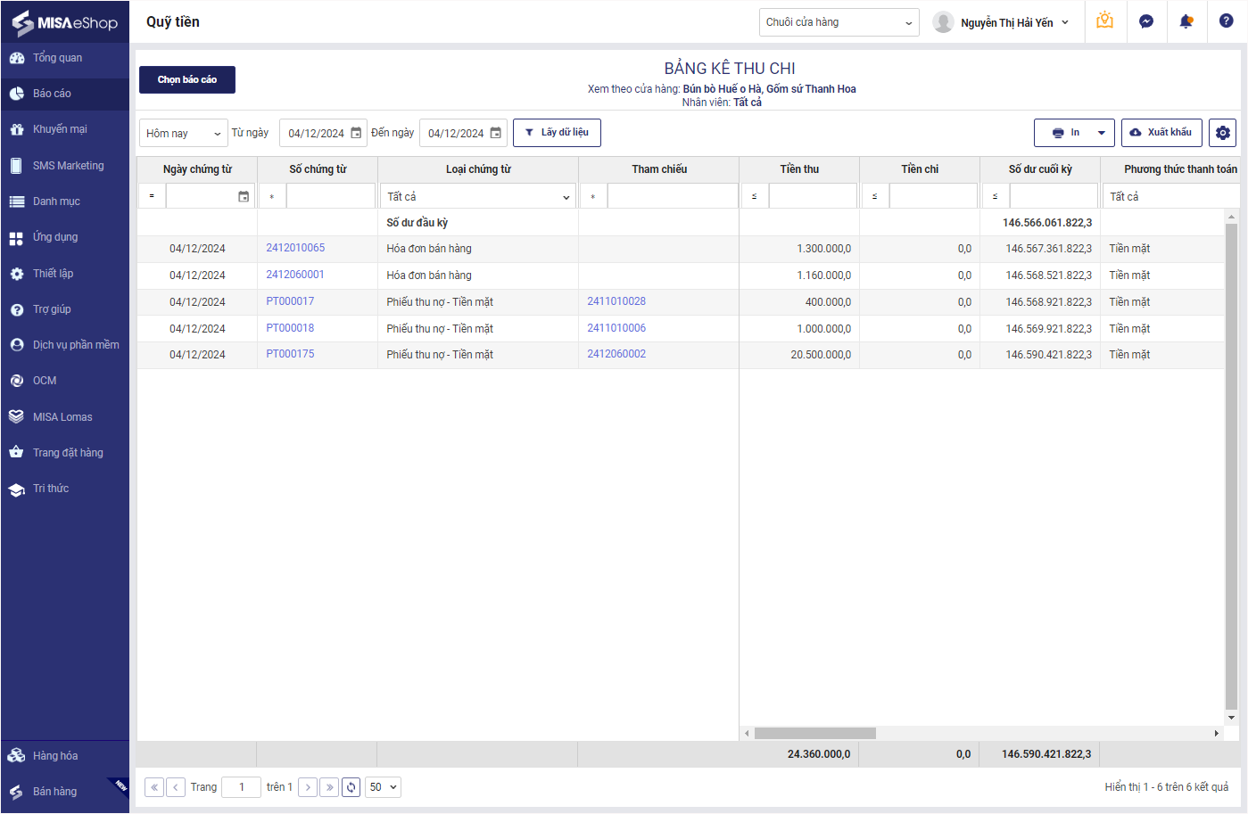Screen dimensions: 1248x814
Task: Click the notification bell icon
Action: (x=1186, y=21)
